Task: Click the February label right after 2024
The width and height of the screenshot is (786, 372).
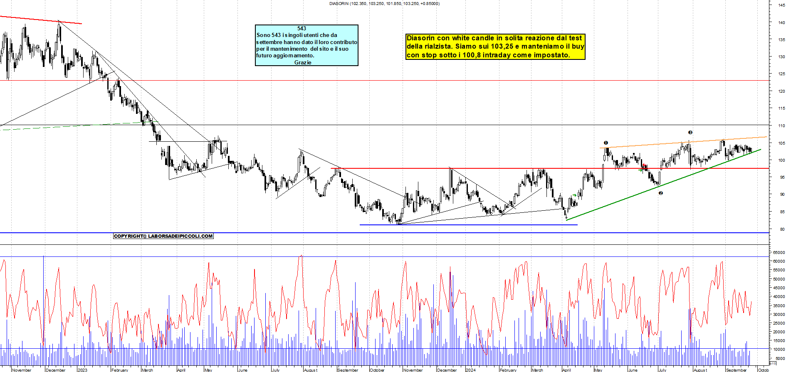Action: (508, 370)
